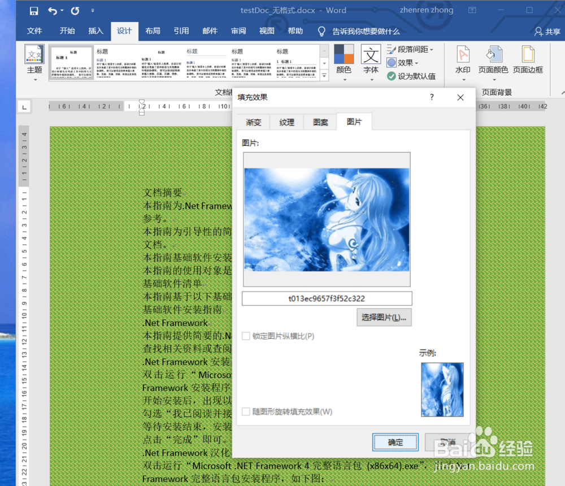Select the 图片 picture tab

point(354,121)
